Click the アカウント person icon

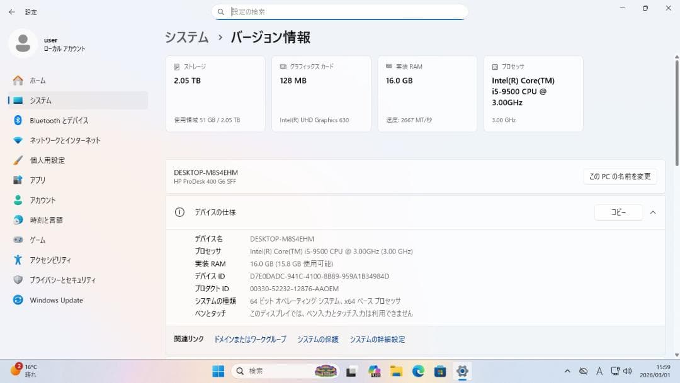click(18, 200)
